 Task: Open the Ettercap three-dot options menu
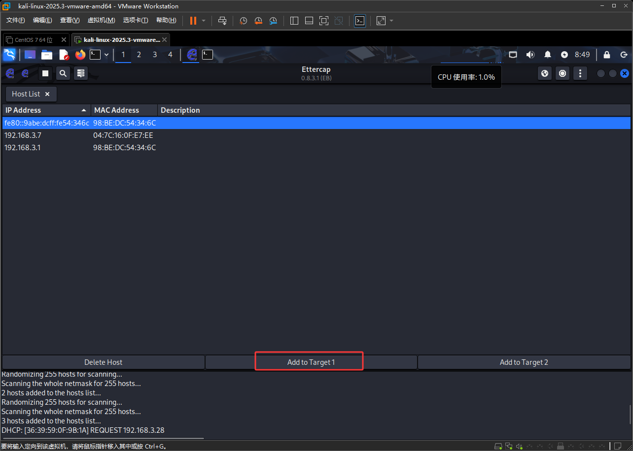(x=580, y=73)
